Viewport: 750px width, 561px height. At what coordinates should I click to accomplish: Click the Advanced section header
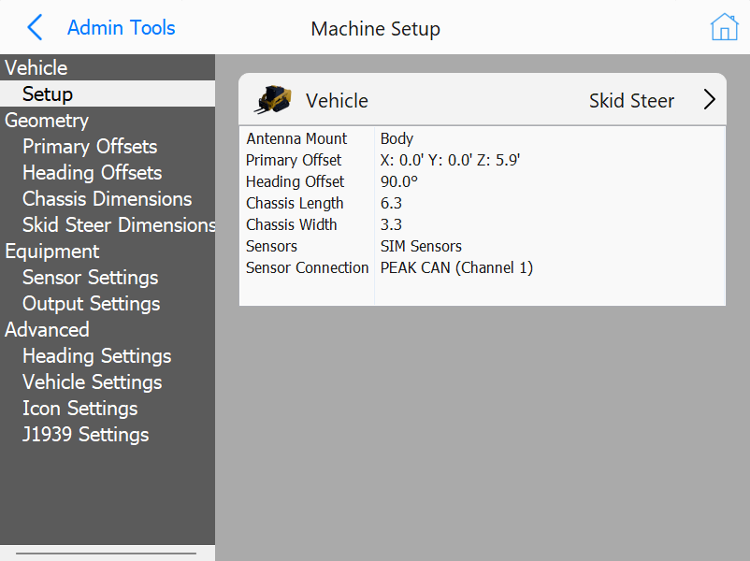pyautogui.click(x=47, y=329)
